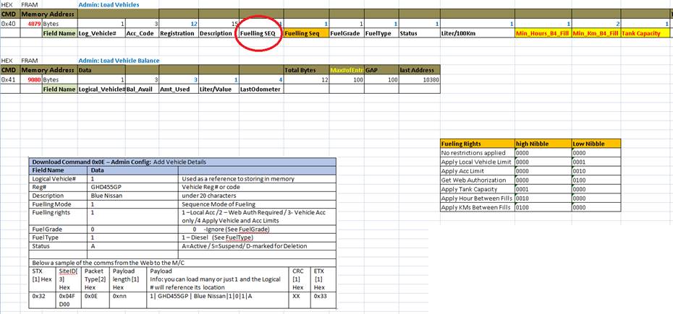Select the red-circled "Fuelling SEQ" cell
The width and height of the screenshot is (673, 314).
point(258,33)
